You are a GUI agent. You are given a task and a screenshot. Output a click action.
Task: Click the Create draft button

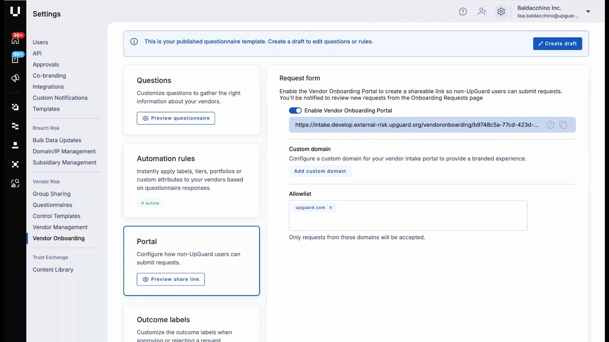558,43
